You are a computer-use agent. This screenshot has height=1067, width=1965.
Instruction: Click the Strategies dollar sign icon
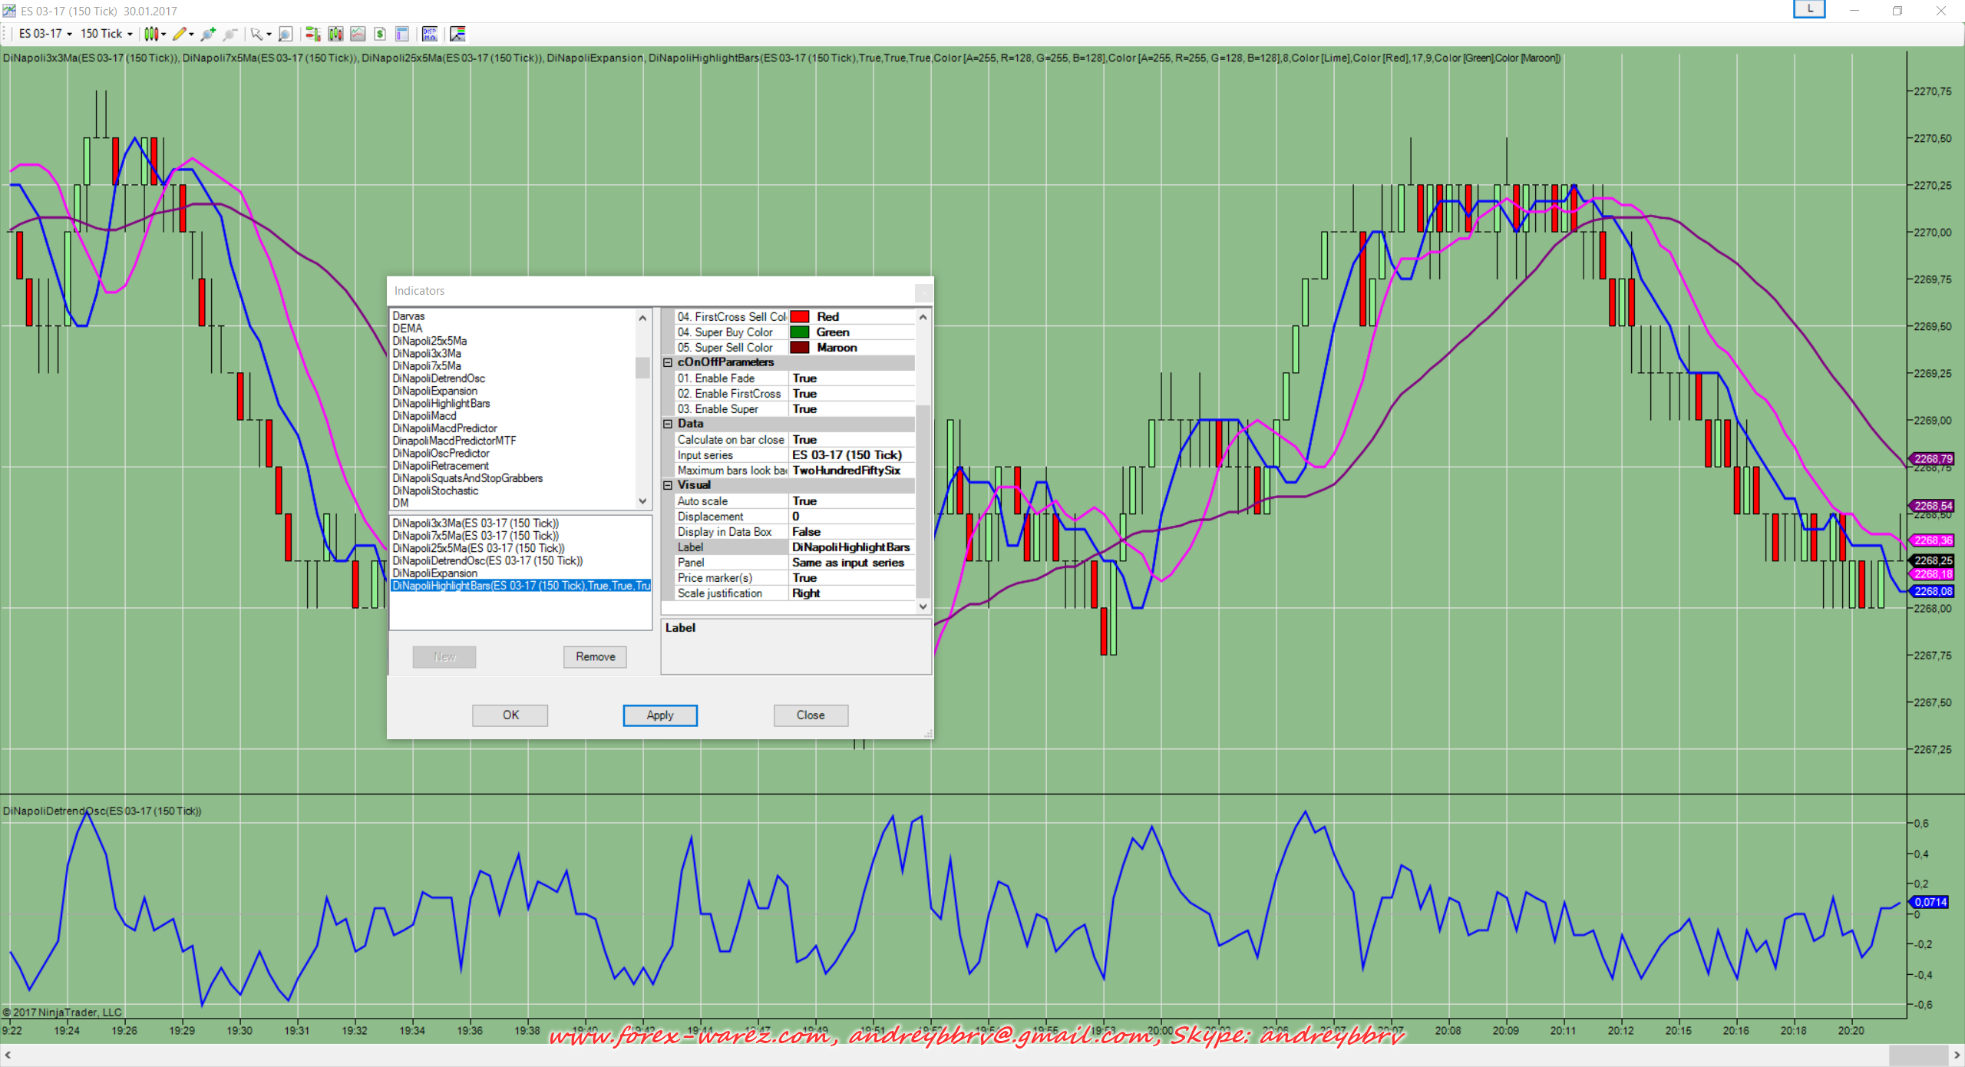tap(380, 34)
